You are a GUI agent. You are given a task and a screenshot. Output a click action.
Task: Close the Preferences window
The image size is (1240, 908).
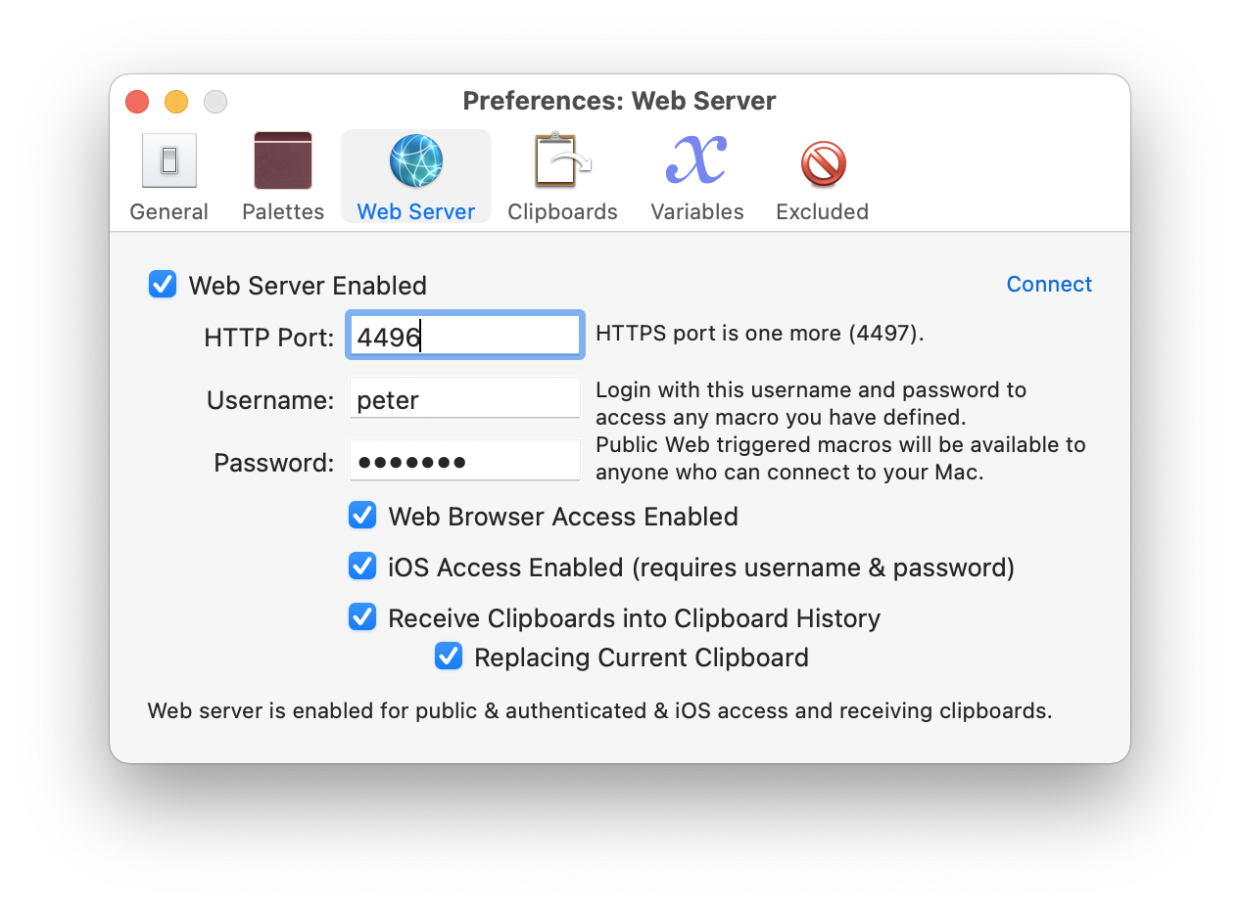pos(136,101)
